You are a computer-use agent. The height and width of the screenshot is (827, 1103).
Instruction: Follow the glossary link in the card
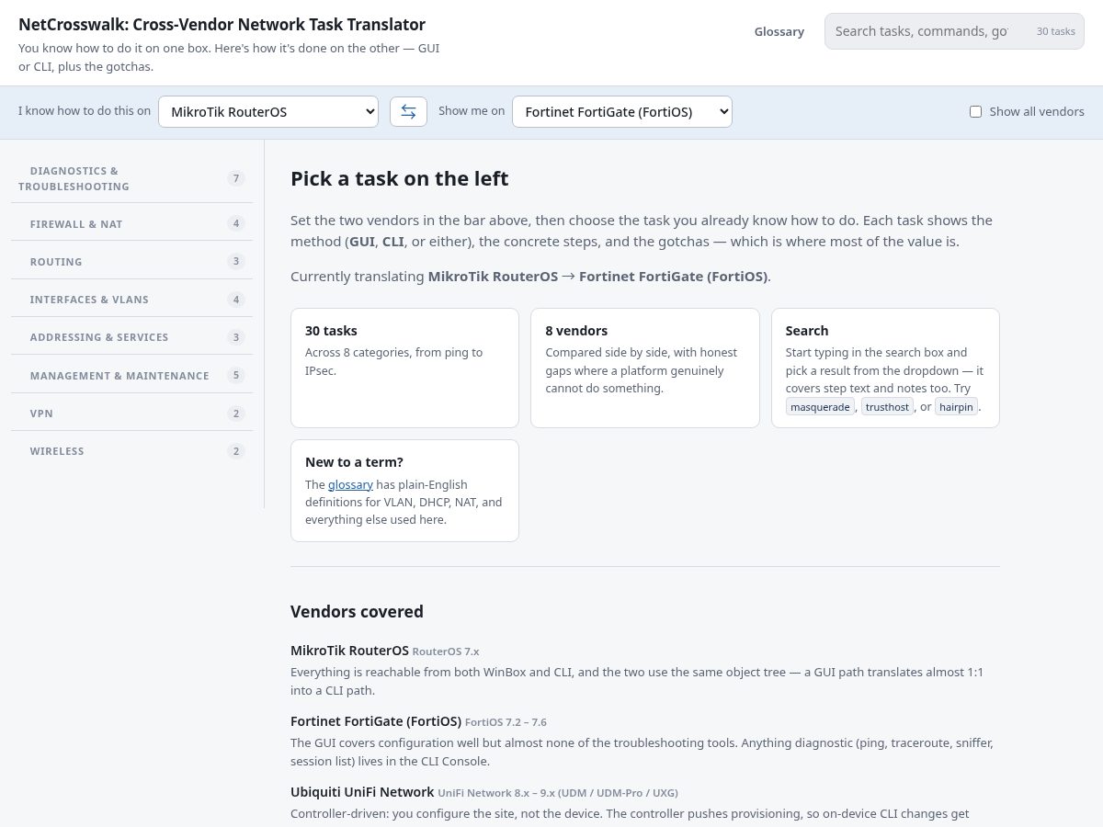[350, 484]
